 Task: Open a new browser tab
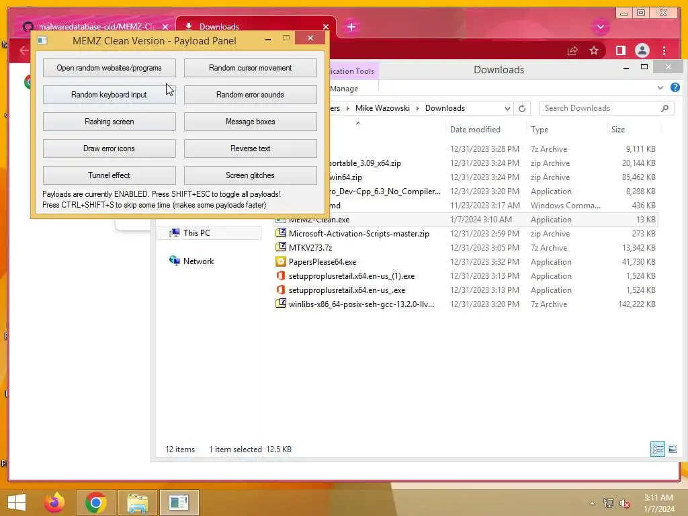point(351,27)
